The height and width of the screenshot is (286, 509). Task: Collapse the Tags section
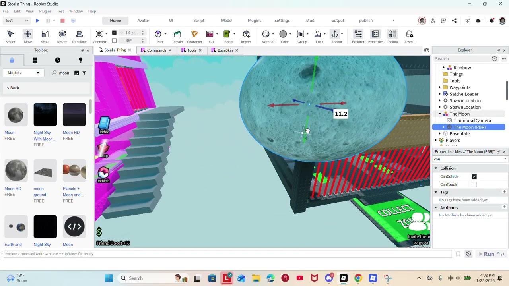436,192
